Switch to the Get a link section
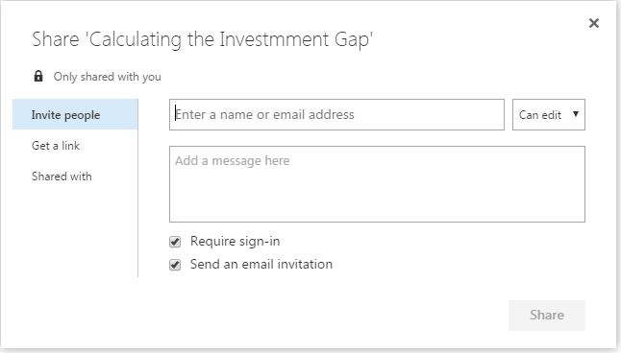Screen dimensions: 621x353 point(56,146)
